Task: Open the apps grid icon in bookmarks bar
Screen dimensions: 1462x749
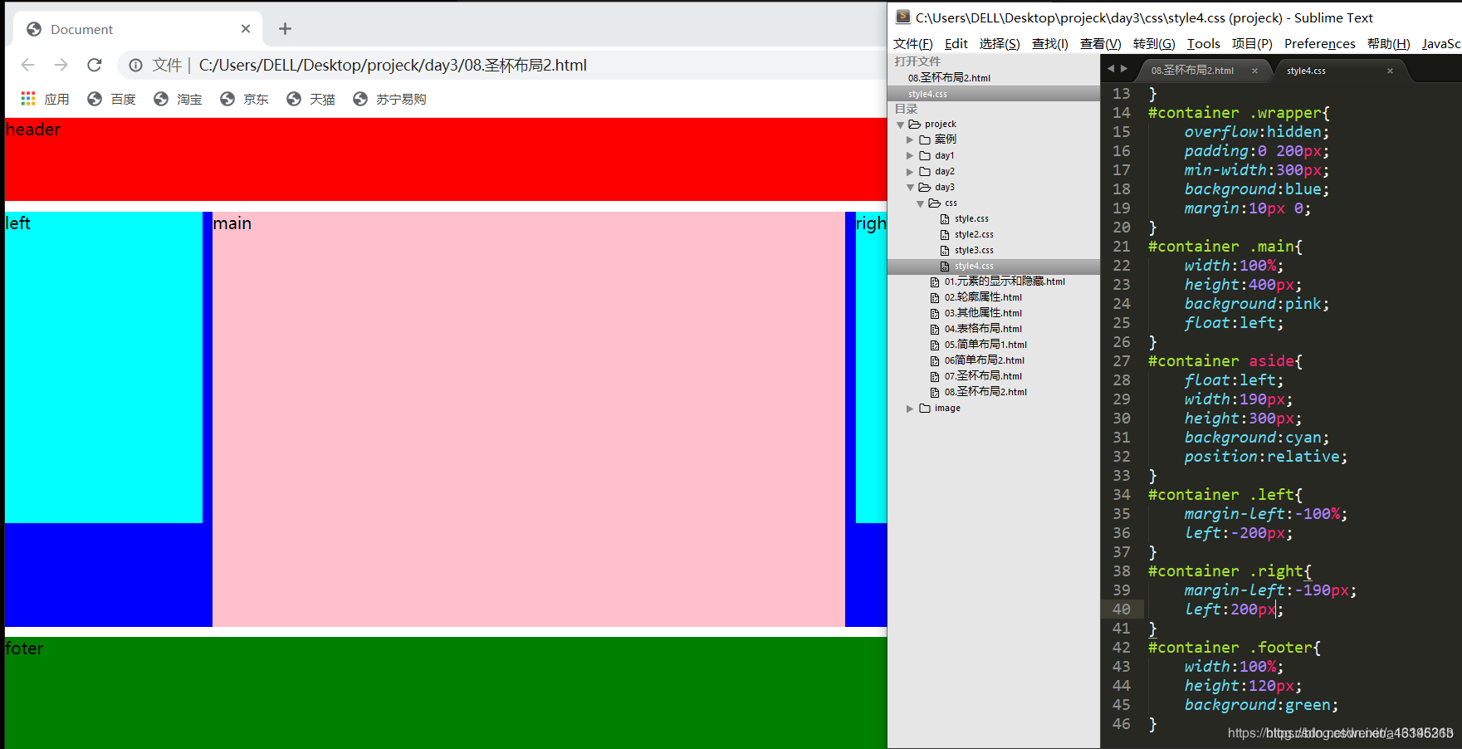Action: pyautogui.click(x=28, y=99)
